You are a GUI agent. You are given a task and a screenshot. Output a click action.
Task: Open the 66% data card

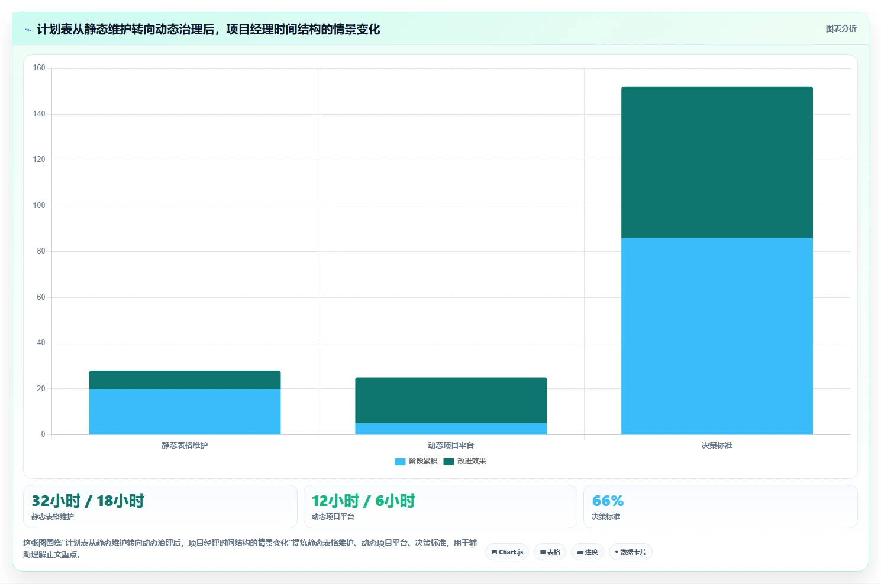tap(720, 507)
